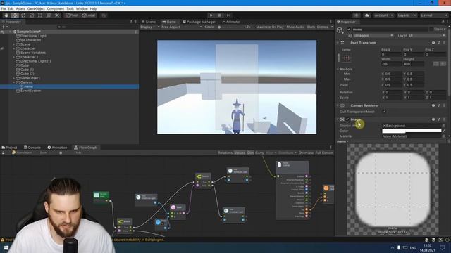Screen dimensions: 451x253
Task: Open the Collab/services icon near Account
Action: coord(357,15)
